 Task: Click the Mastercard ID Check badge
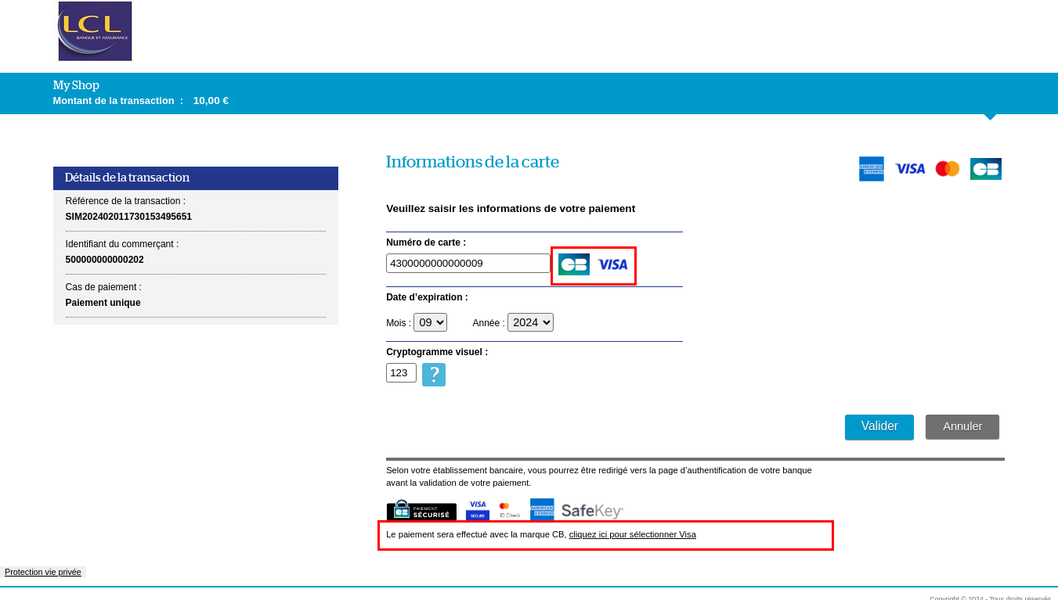(x=509, y=510)
